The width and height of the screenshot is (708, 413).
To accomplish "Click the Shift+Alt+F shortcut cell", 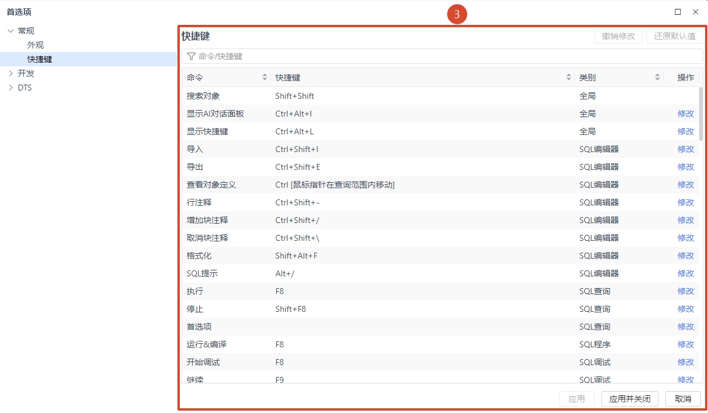I will tap(296, 256).
